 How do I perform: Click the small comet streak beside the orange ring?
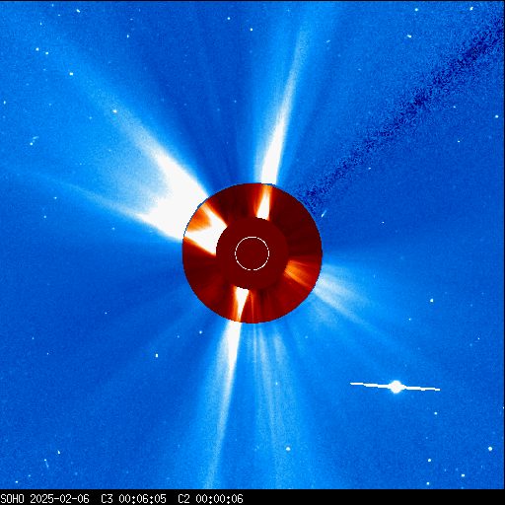(x=324, y=213)
